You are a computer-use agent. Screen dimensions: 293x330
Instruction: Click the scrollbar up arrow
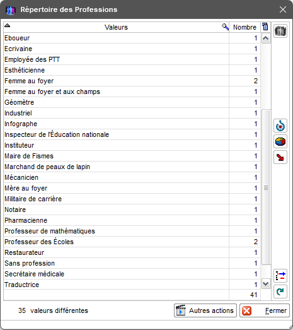266,38
